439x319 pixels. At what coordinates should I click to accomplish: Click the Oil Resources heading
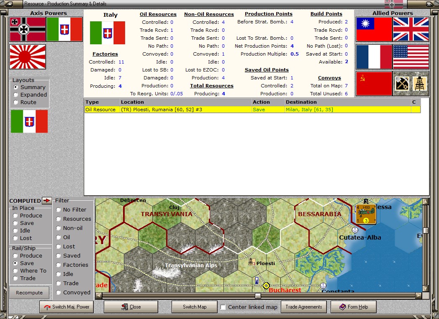158,14
